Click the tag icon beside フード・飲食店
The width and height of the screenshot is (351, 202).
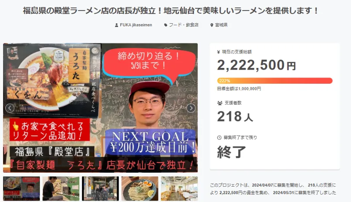[166, 25]
